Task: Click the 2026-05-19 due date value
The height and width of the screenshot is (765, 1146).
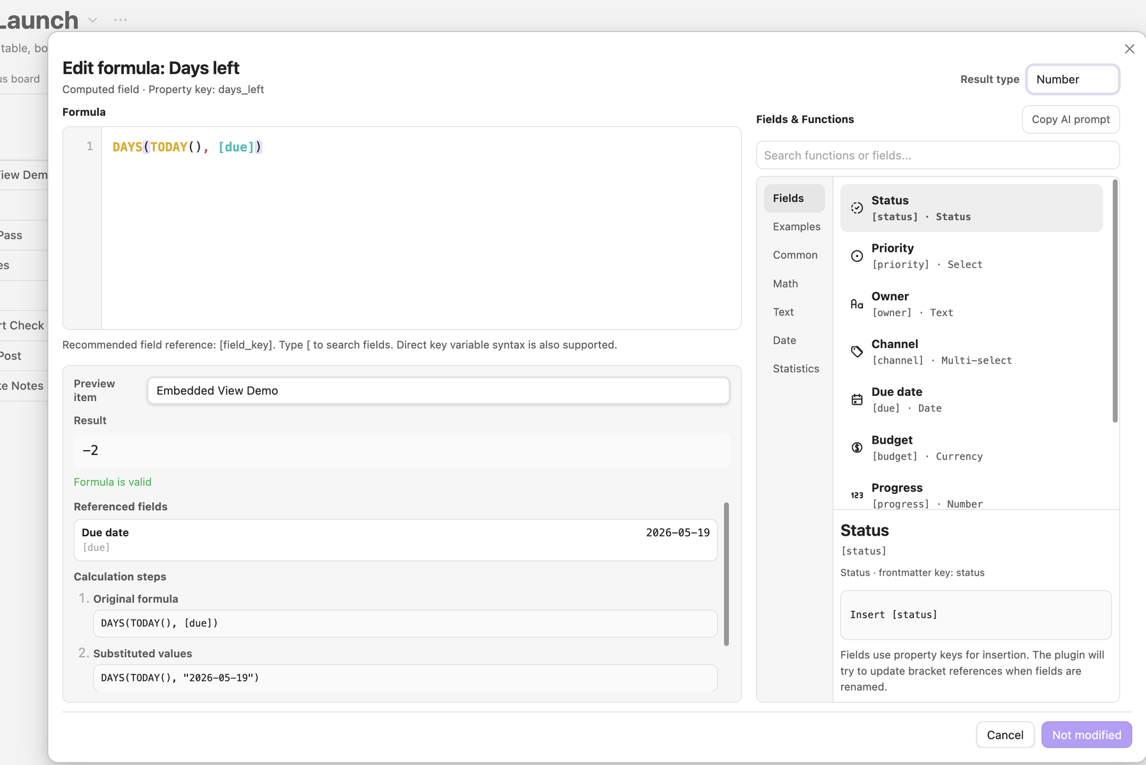Action: coord(677,532)
